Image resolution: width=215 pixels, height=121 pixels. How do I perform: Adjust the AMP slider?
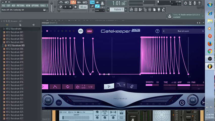tap(184, 85)
